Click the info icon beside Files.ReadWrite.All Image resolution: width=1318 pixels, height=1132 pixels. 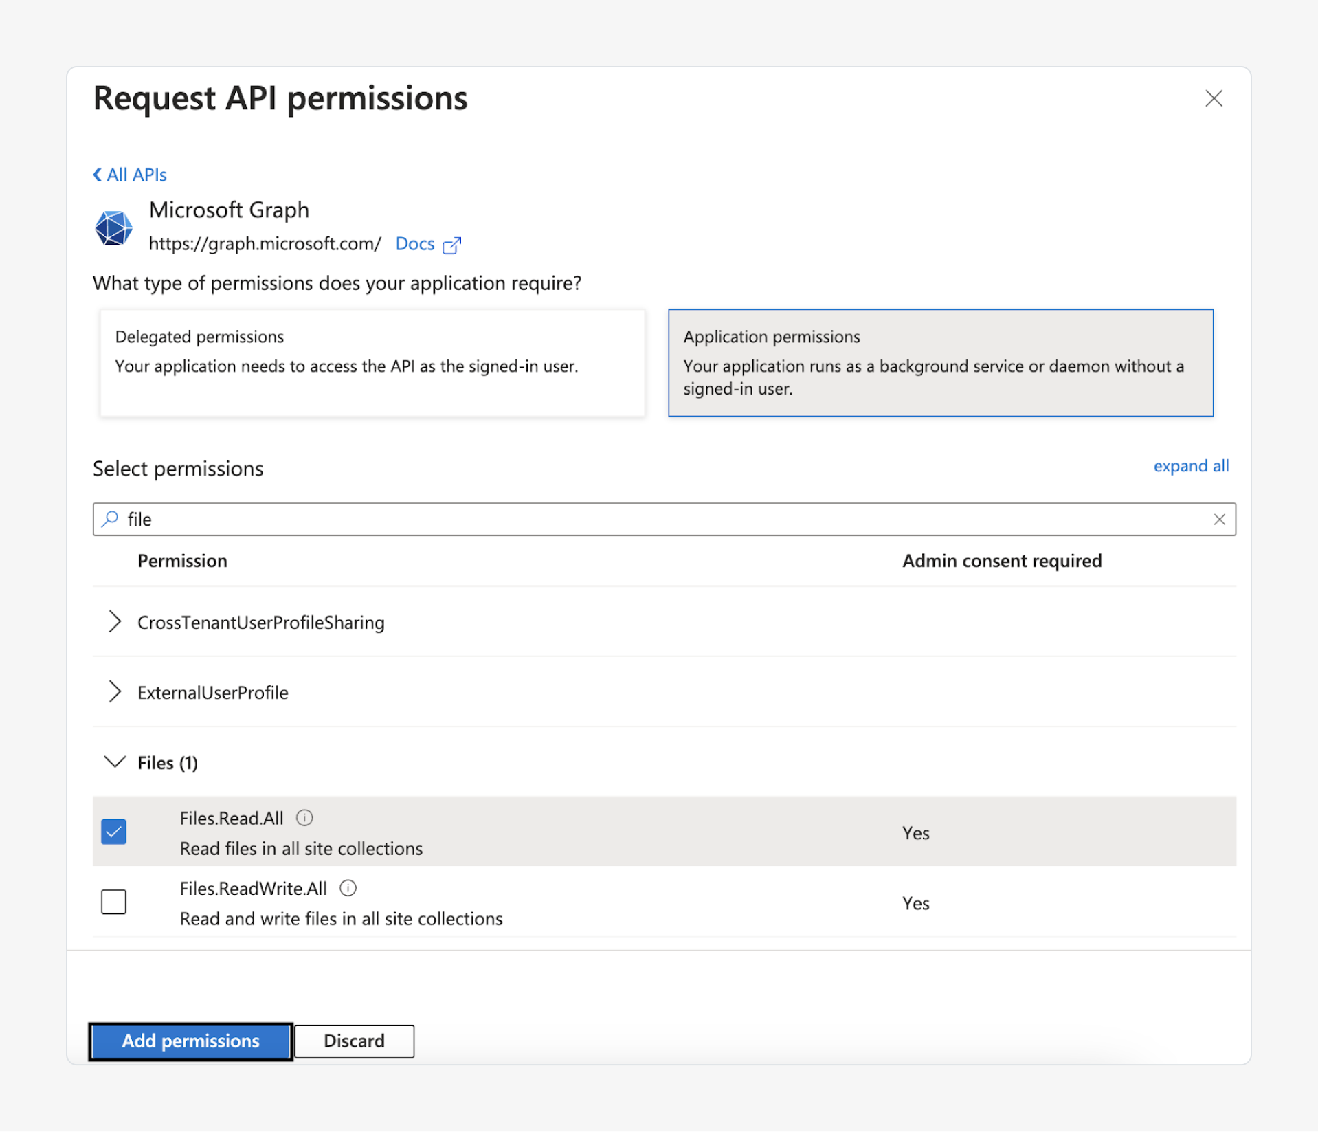point(348,888)
